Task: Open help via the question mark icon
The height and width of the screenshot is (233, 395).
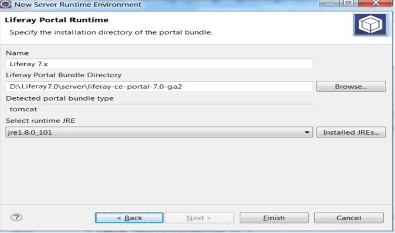Action: tap(16, 217)
